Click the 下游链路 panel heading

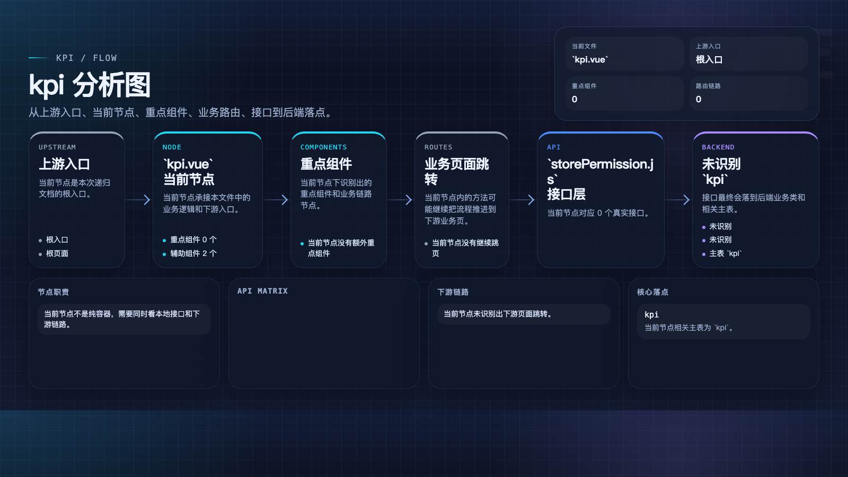click(453, 292)
